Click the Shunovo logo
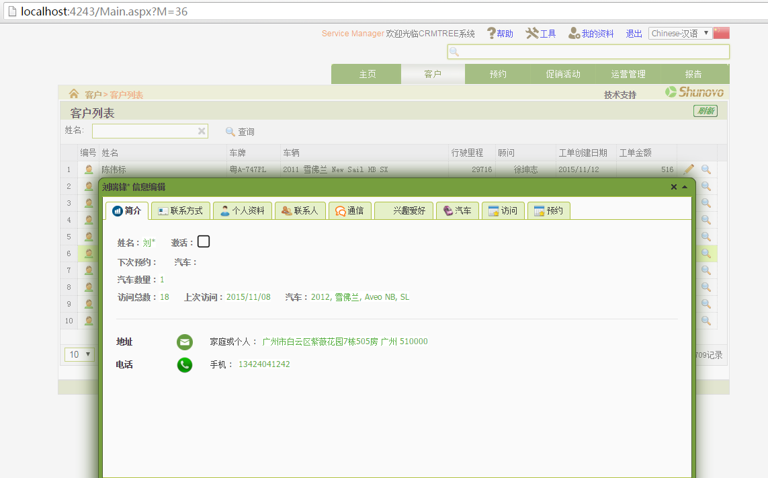Screen dimensions: 768x478 pyautogui.click(x=695, y=91)
